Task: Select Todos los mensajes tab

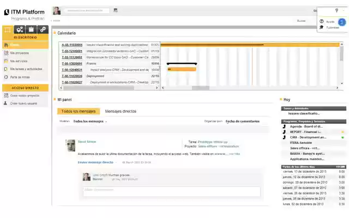Action: pos(79,111)
